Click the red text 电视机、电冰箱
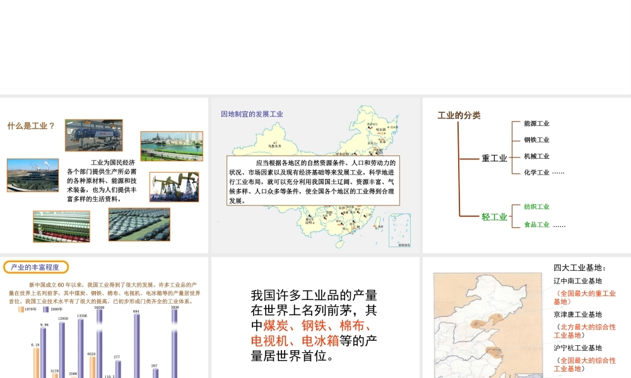Image resolution: width=631 pixels, height=378 pixels. pyautogui.click(x=295, y=341)
